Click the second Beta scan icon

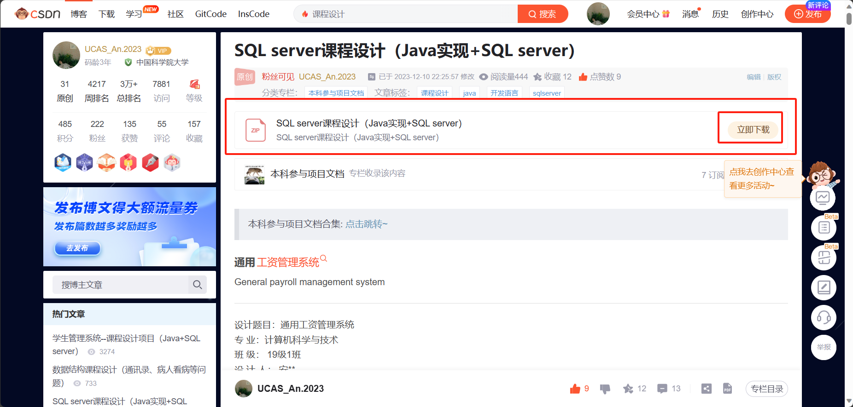824,258
